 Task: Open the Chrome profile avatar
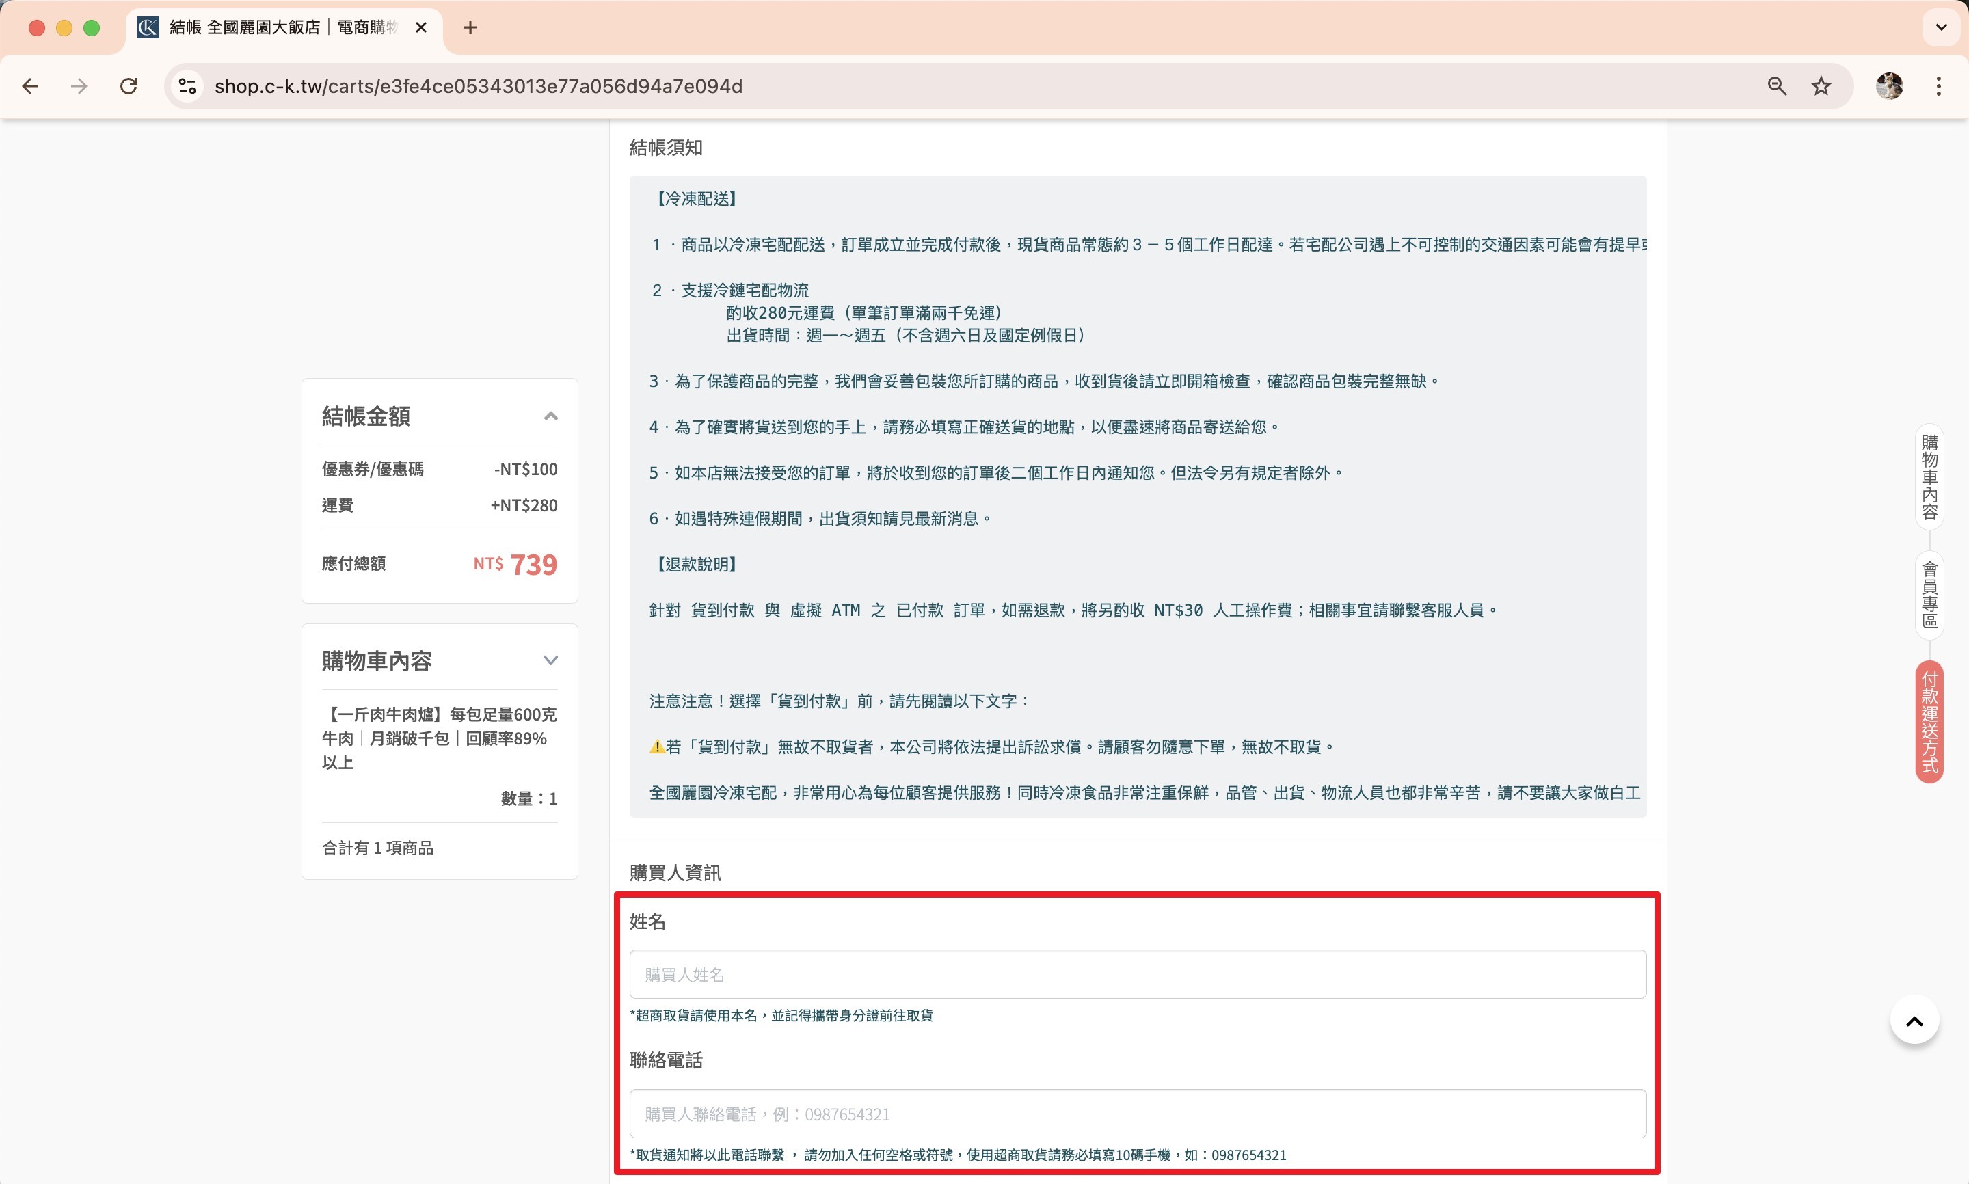point(1889,86)
